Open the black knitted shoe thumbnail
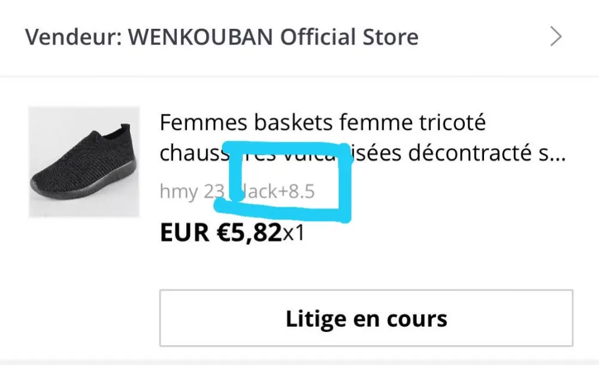 [84, 162]
